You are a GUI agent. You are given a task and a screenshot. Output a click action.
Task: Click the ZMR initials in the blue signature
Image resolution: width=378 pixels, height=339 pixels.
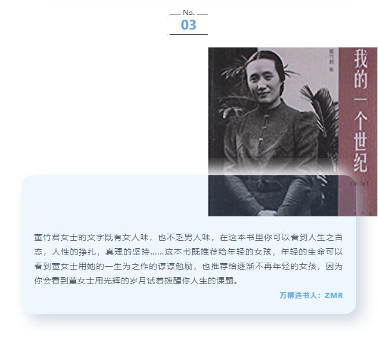click(334, 295)
